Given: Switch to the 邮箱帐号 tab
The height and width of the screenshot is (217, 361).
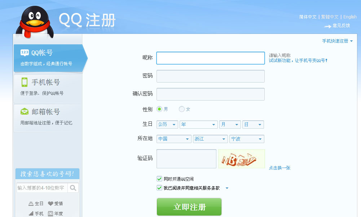Looking at the screenshot, I should click(x=48, y=118).
